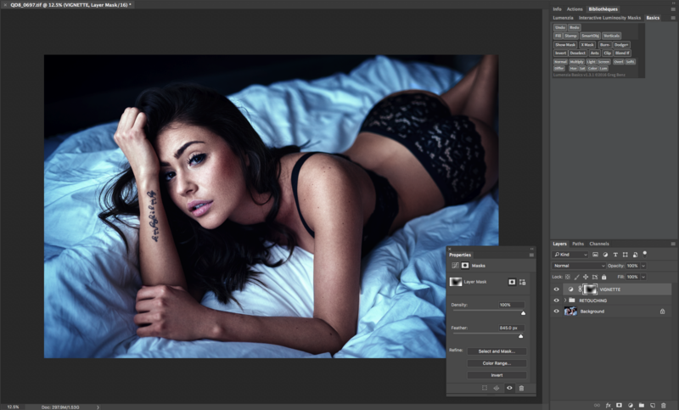Expand the RETOUCHING group
This screenshot has height=410, width=679.
click(x=564, y=300)
